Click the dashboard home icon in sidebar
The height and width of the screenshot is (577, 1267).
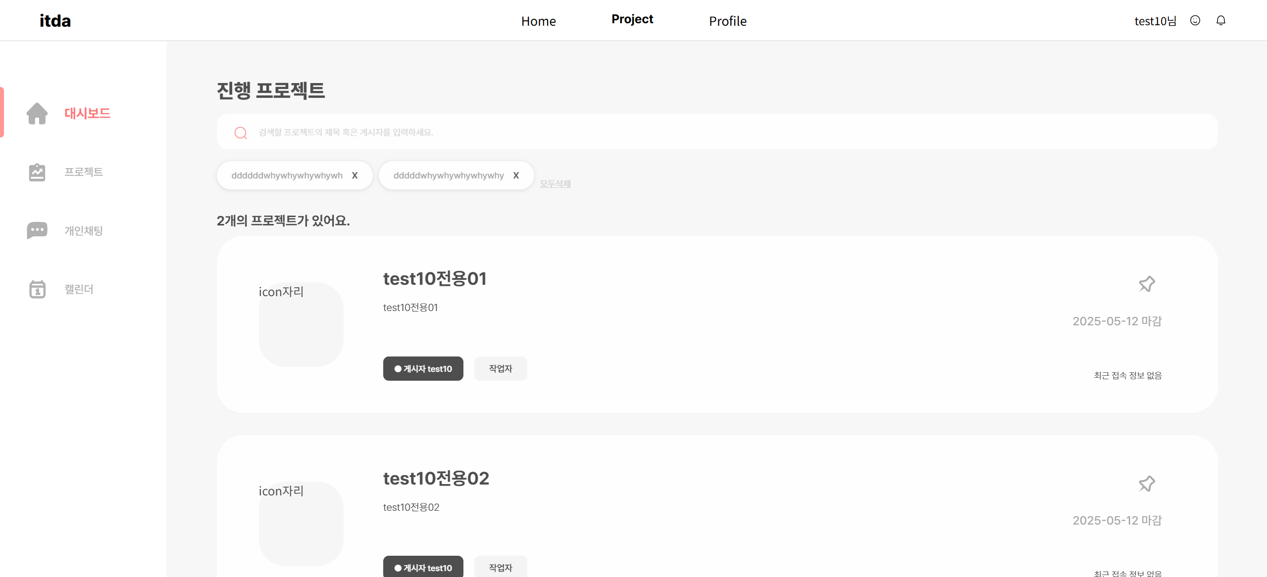(37, 113)
